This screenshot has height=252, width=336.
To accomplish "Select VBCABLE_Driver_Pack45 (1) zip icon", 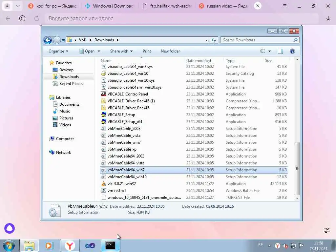I will point(104,101).
